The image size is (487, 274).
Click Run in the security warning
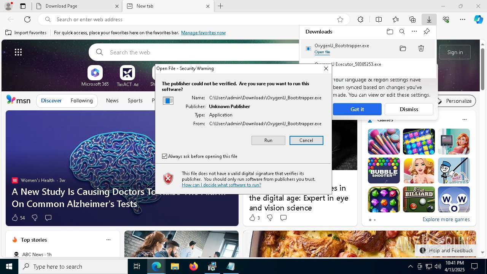[268, 140]
